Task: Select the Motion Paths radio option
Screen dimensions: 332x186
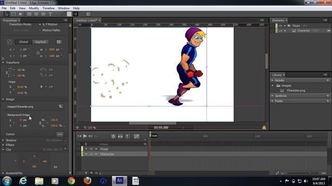Action: pos(40,30)
